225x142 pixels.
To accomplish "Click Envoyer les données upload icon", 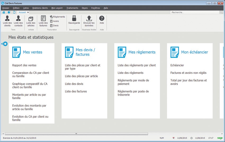I will [x=89, y=18].
